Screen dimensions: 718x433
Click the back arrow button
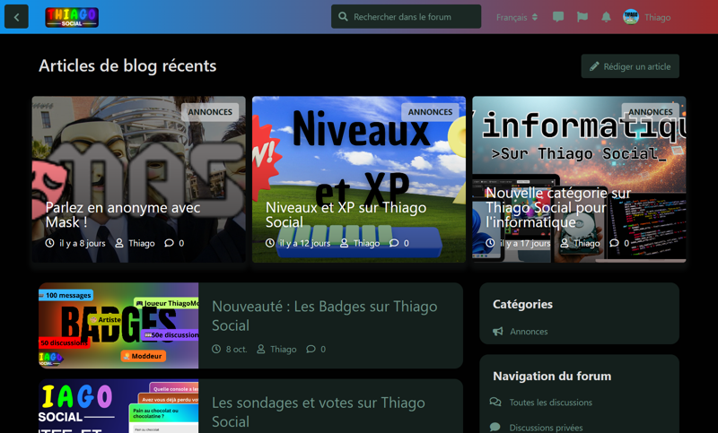point(16,16)
